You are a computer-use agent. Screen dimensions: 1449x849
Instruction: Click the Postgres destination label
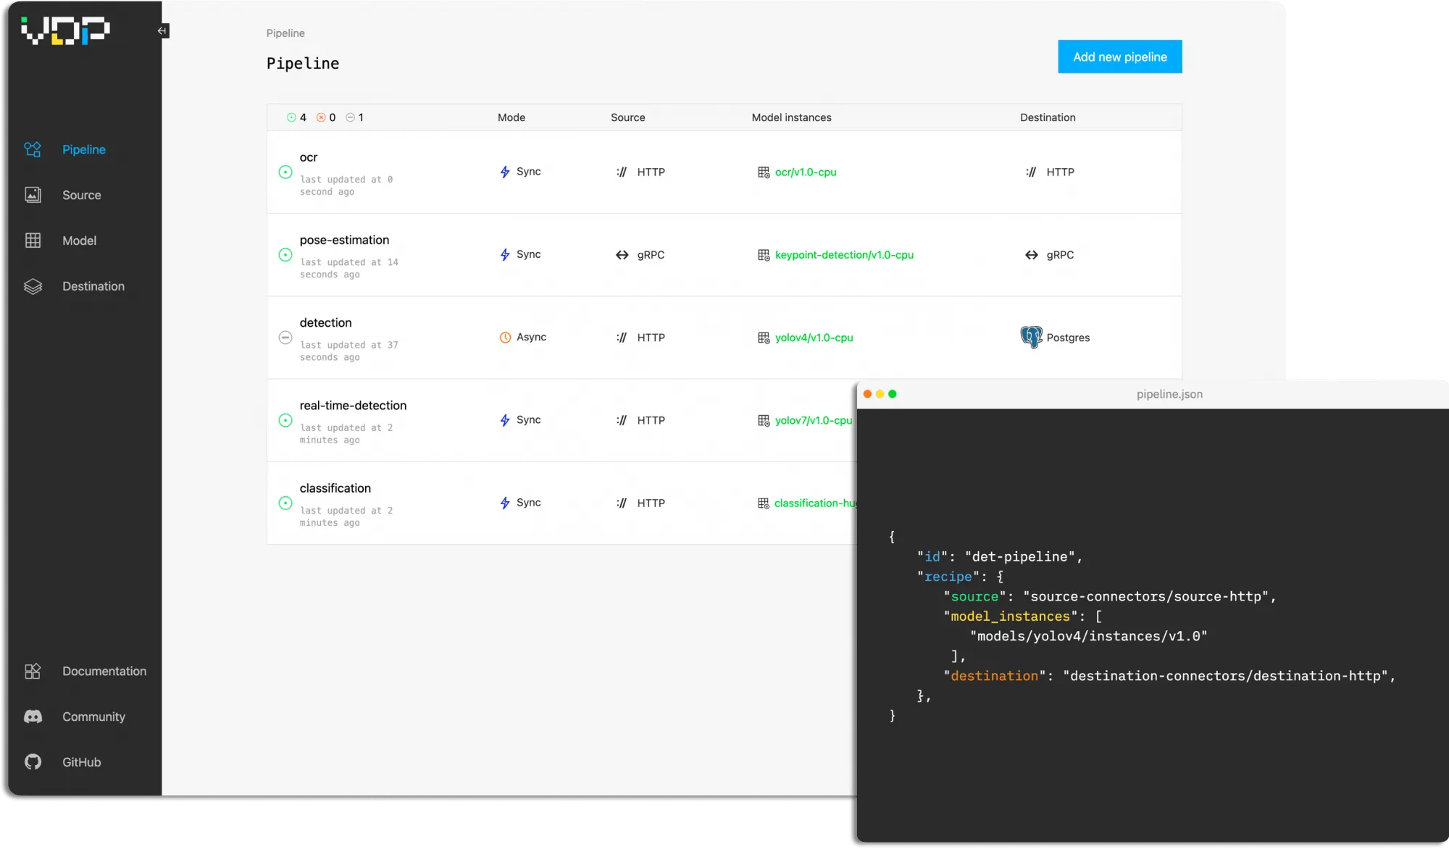click(1068, 338)
